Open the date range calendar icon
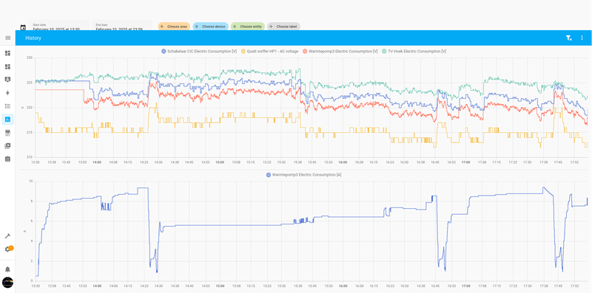The image size is (592, 293). click(23, 27)
